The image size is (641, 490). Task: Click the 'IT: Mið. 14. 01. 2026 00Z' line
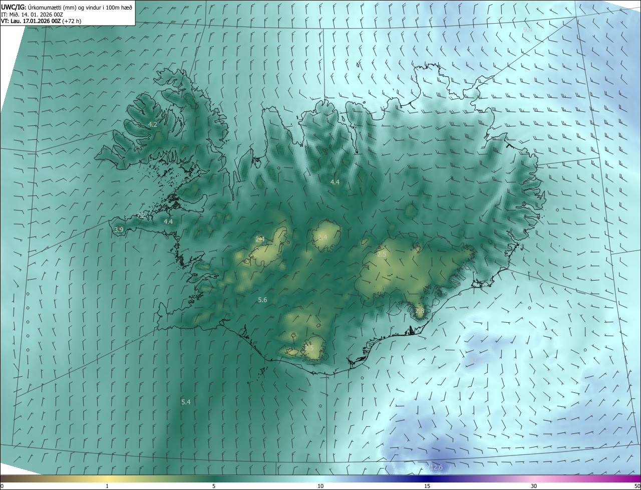coord(33,14)
